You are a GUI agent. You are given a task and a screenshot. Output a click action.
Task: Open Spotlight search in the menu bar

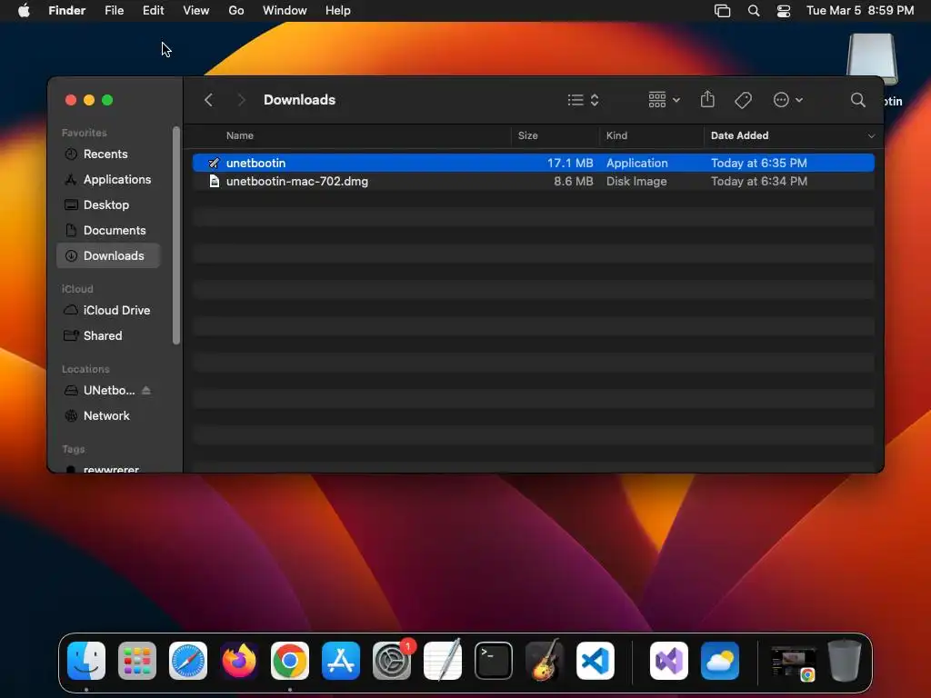pyautogui.click(x=754, y=11)
